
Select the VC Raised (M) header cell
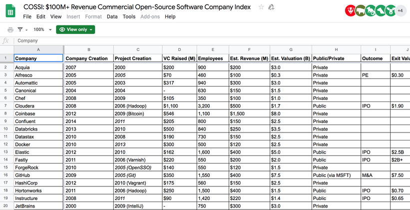pos(180,58)
